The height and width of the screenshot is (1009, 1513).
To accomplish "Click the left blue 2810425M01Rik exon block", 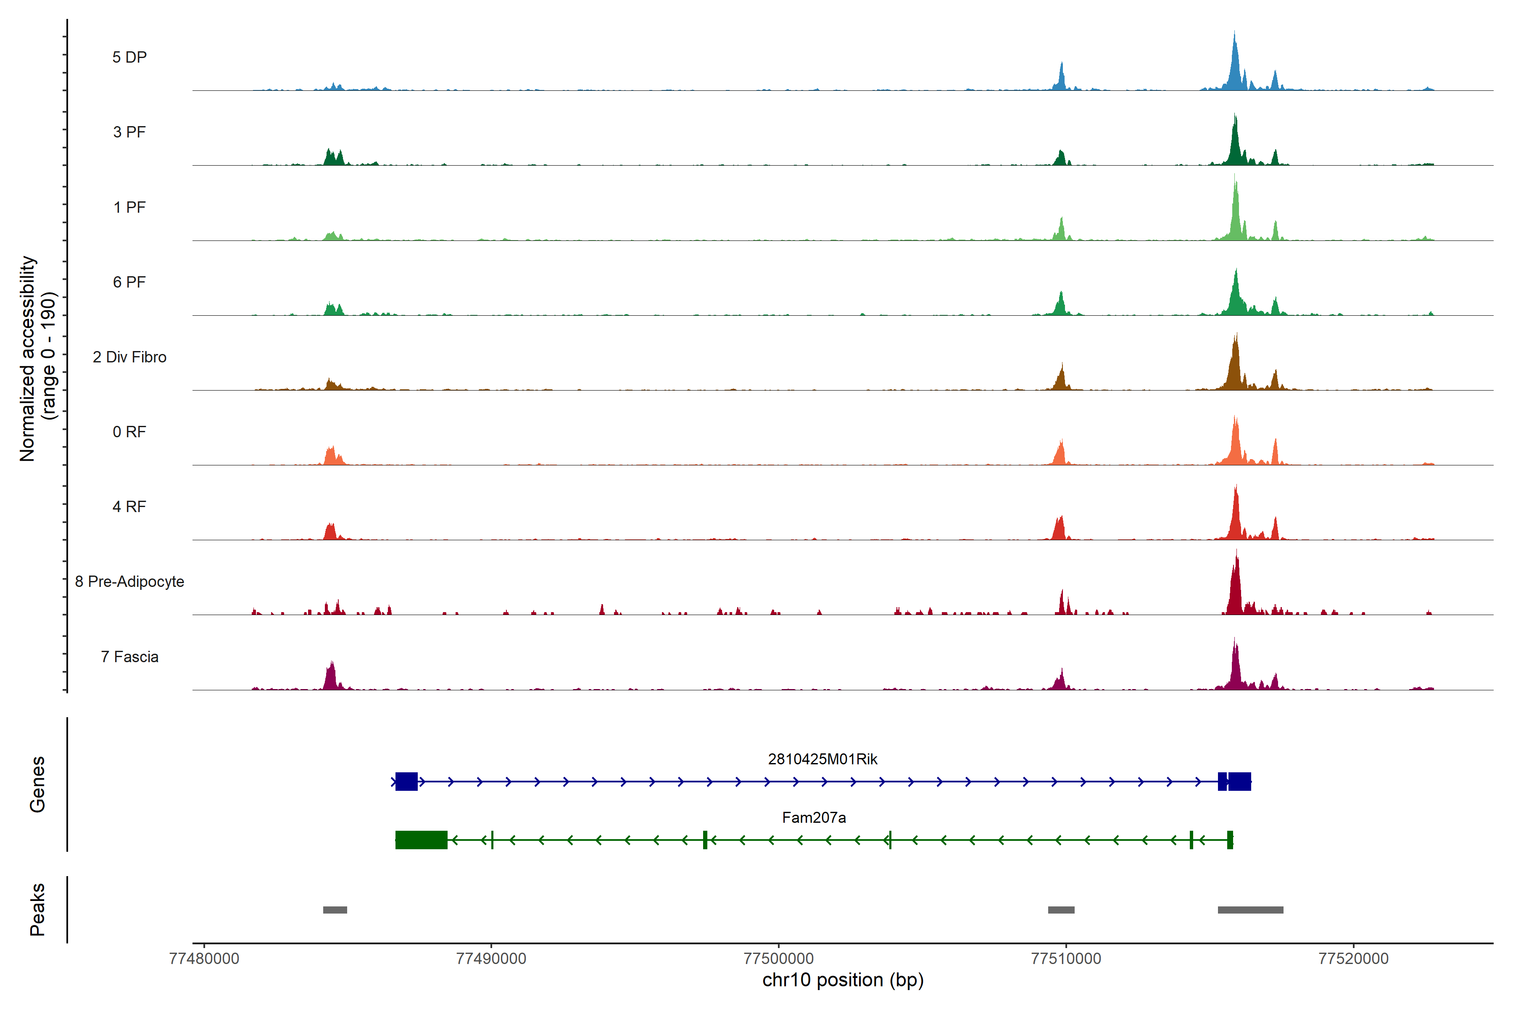I will pos(406,781).
